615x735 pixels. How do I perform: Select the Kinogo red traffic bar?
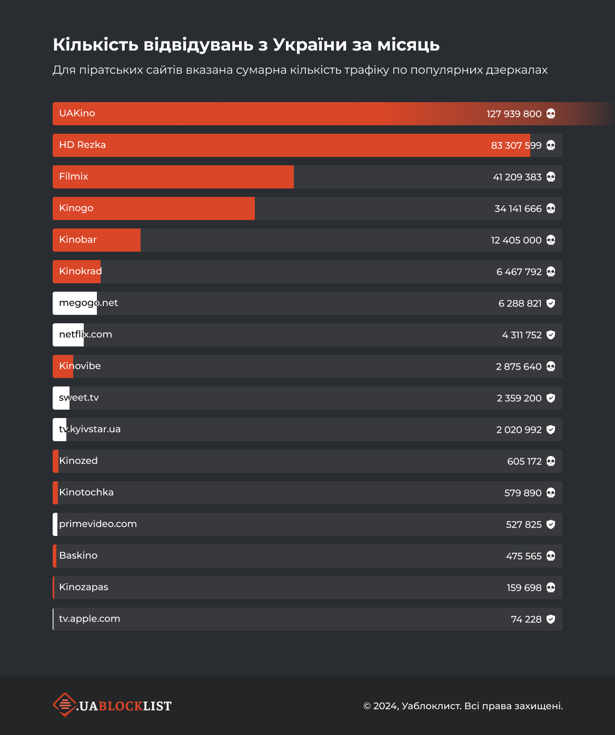pyautogui.click(x=154, y=208)
